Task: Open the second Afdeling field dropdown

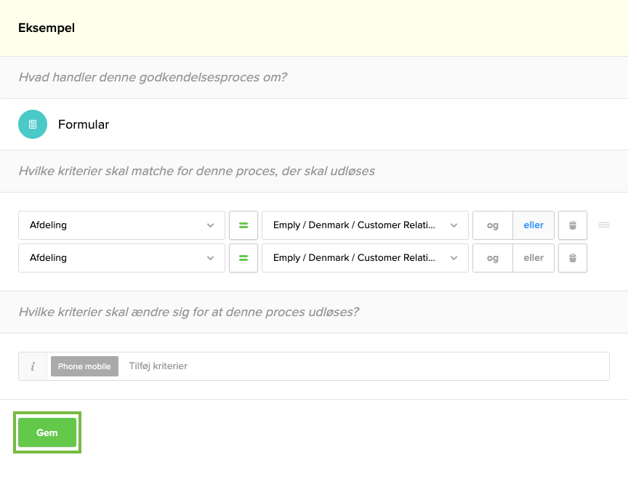Action: click(x=121, y=258)
